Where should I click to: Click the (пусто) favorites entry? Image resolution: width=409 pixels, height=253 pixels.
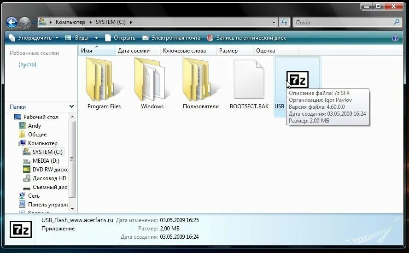click(27, 65)
